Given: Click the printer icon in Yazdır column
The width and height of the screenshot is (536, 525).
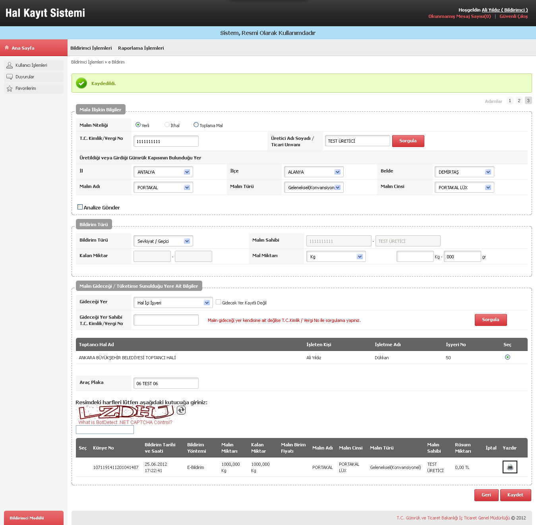Looking at the screenshot, I should (510, 467).
